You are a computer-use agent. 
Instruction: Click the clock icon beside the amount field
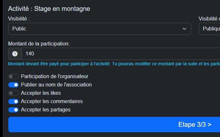pos(15,54)
